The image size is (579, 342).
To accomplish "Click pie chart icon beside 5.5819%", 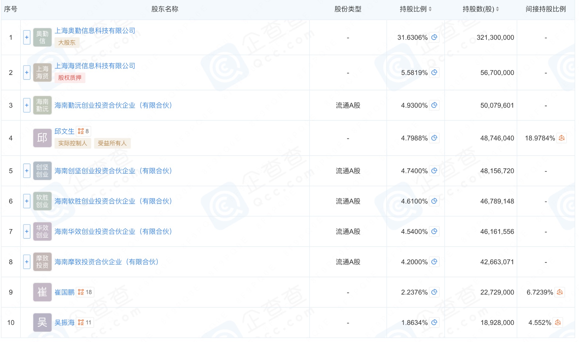I will point(434,73).
